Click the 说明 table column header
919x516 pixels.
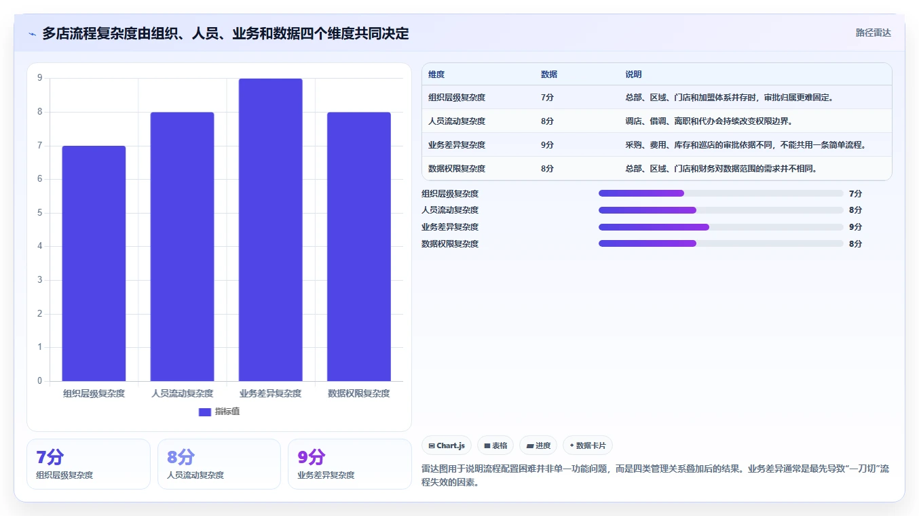[633, 75]
